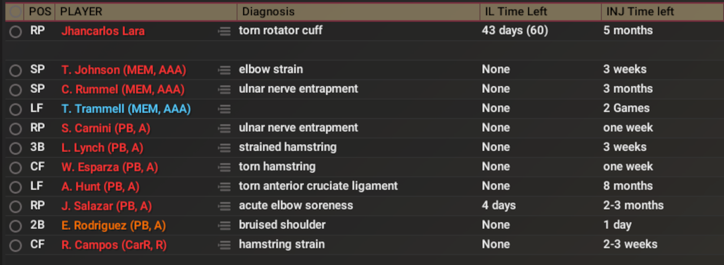This screenshot has width=724, height=265.
Task: Open the action menu icon for S. Carnini
Action: click(225, 128)
